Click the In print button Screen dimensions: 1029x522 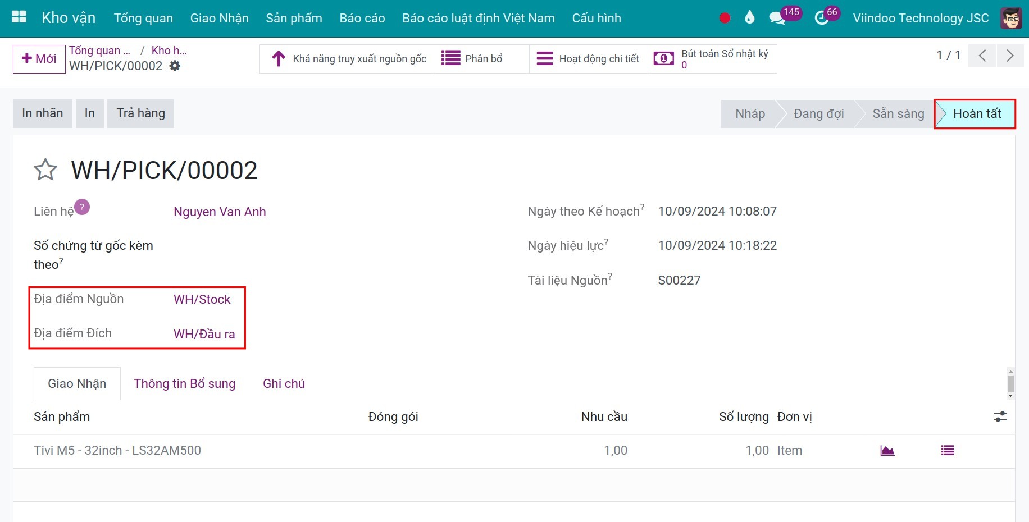[90, 113]
